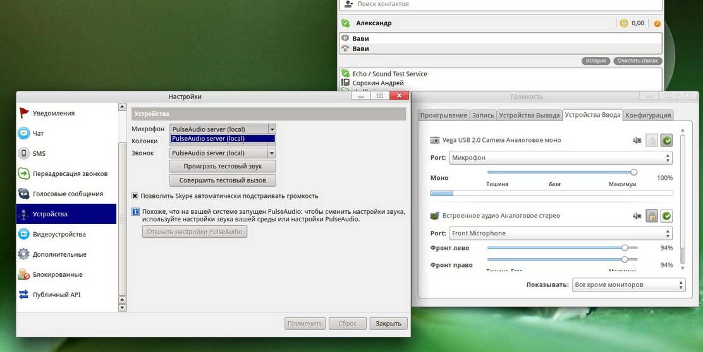Set Встроенное аудио as fallback device
Viewport: 703px width, 352px height.
click(x=667, y=216)
